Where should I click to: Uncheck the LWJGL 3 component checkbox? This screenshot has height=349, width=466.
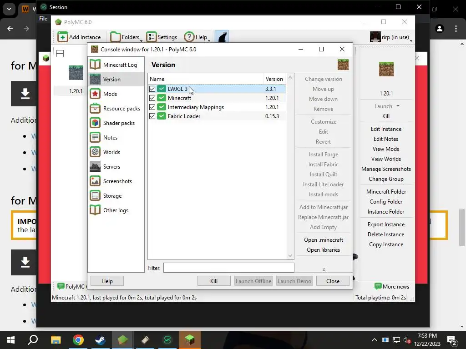coord(152,89)
